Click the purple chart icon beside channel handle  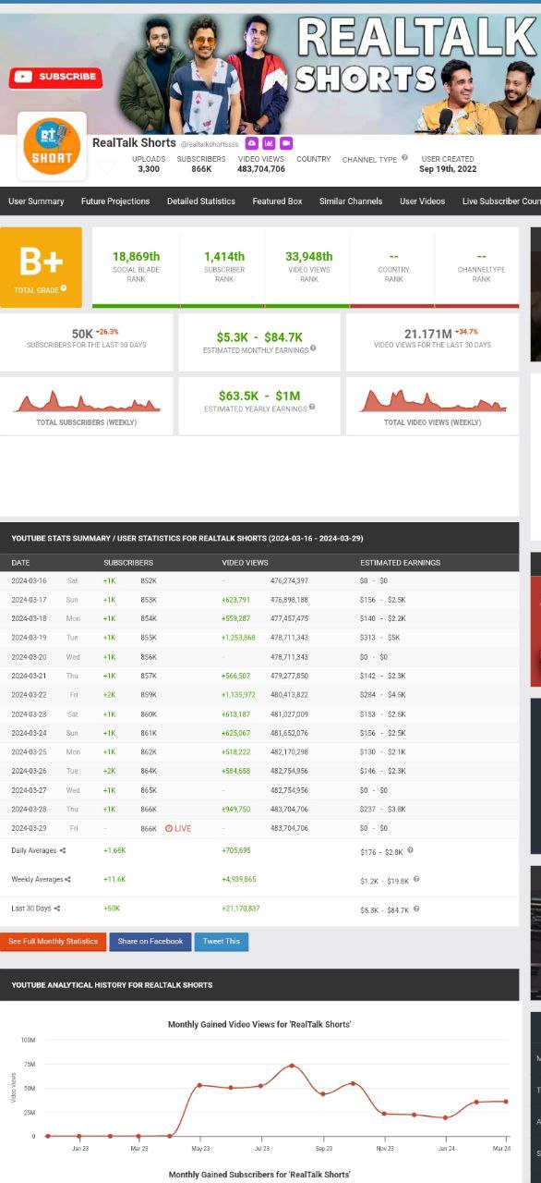[x=269, y=143]
